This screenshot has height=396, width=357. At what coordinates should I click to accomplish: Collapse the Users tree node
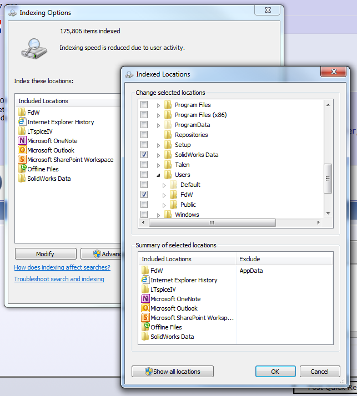159,175
